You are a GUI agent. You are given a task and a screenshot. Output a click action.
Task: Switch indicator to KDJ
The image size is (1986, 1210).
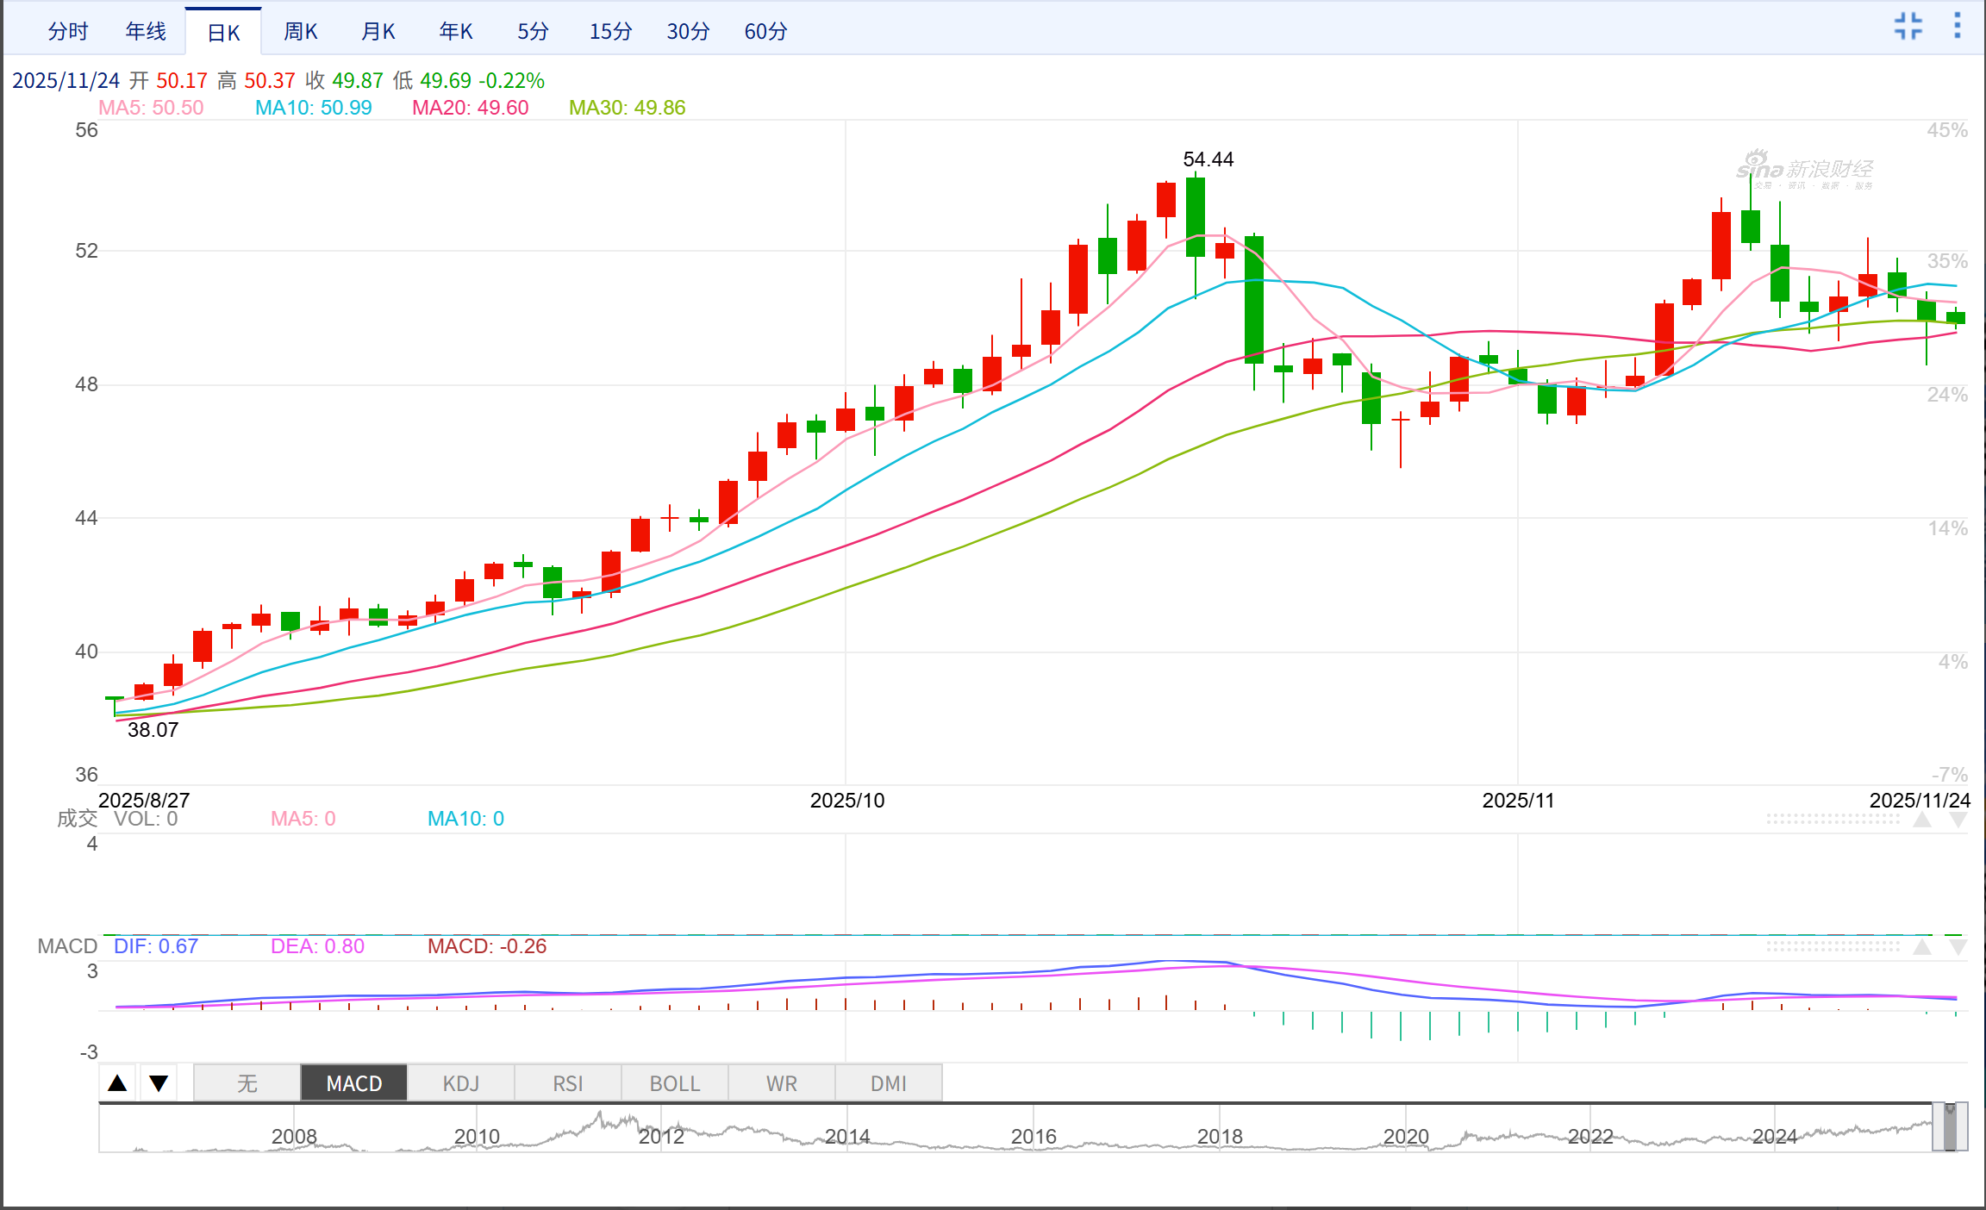pos(460,1083)
